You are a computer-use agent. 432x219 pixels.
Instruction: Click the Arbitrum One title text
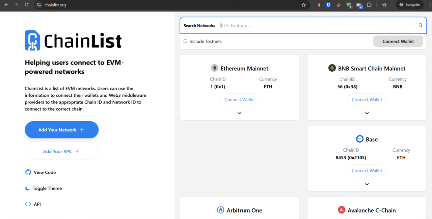tap(244, 210)
